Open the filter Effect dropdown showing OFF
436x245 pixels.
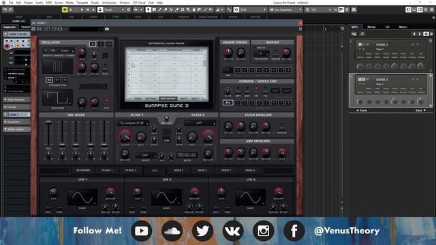tap(146, 155)
